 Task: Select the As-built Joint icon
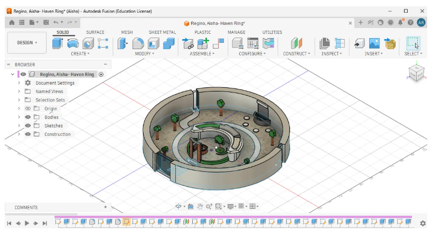(x=219, y=43)
